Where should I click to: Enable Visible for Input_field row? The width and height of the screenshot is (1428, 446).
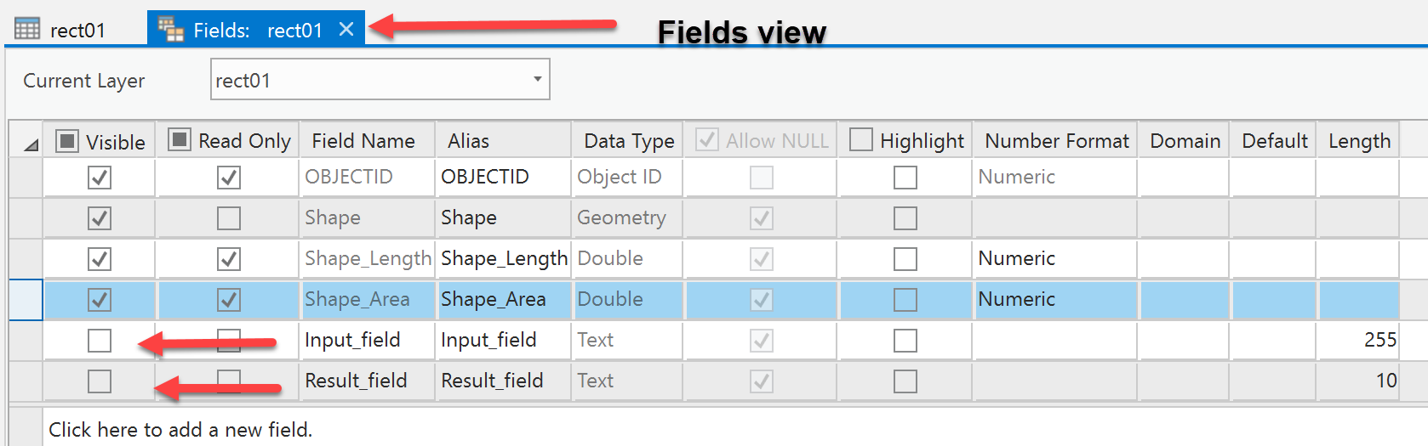click(x=100, y=341)
